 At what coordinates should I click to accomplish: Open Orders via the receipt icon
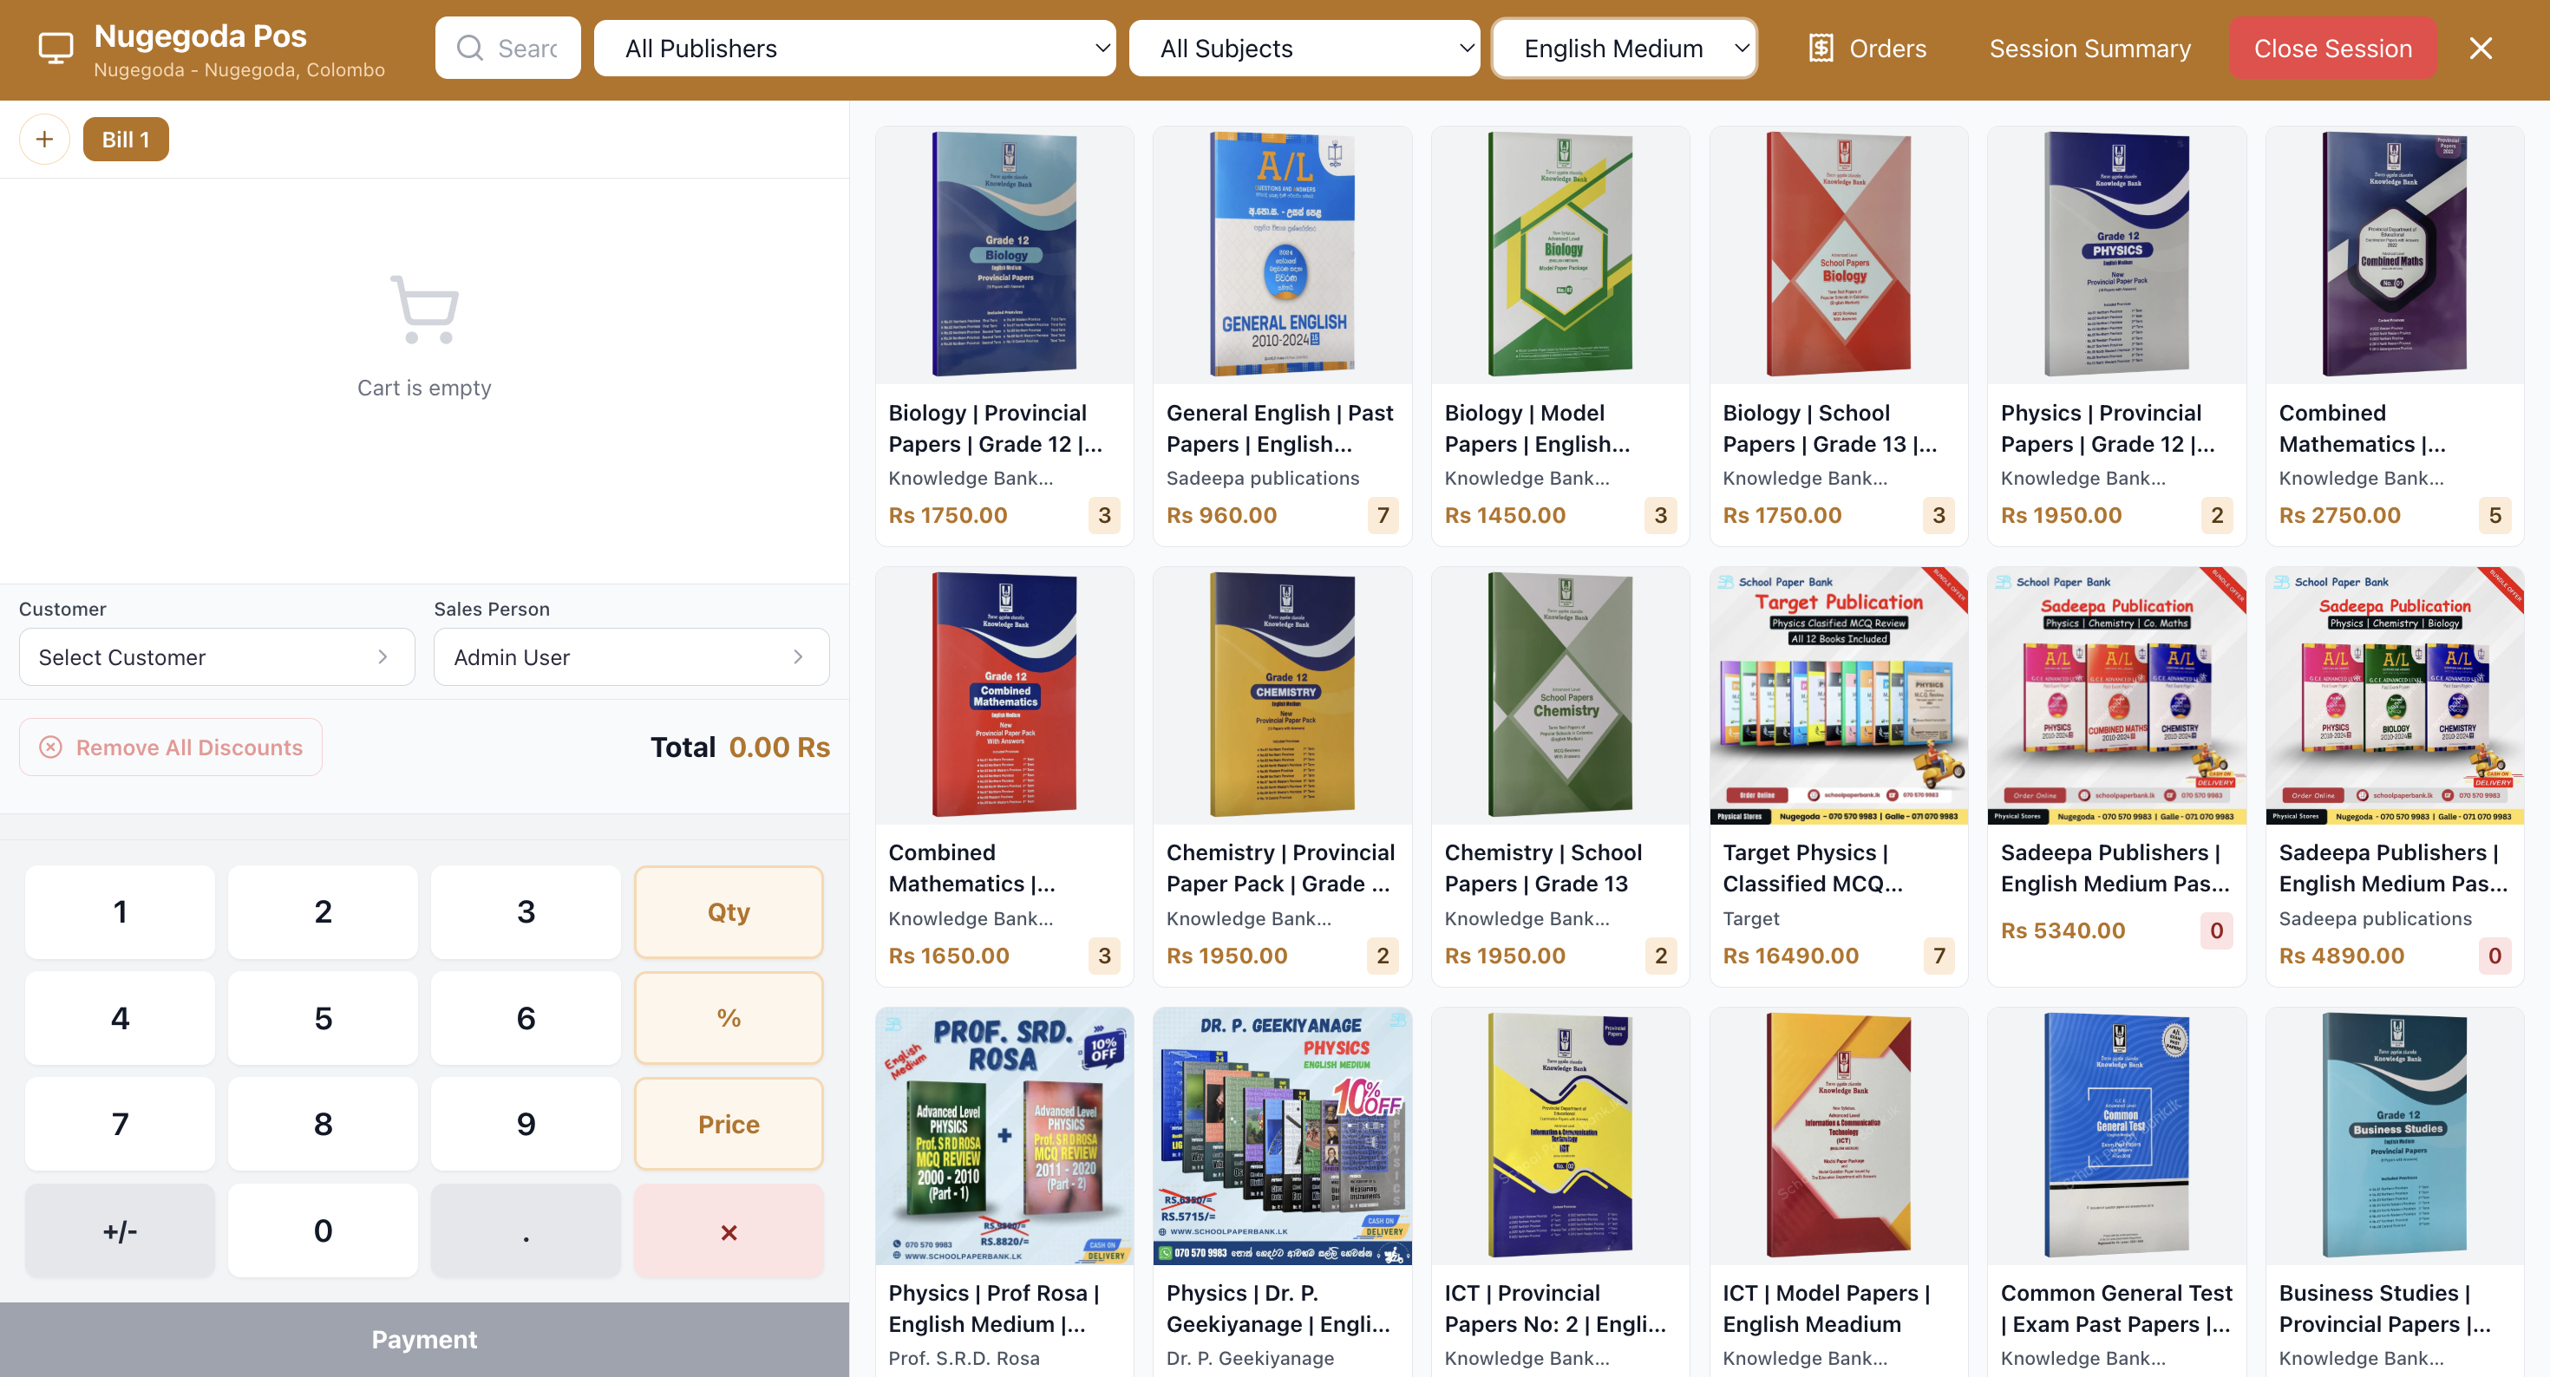(1821, 49)
